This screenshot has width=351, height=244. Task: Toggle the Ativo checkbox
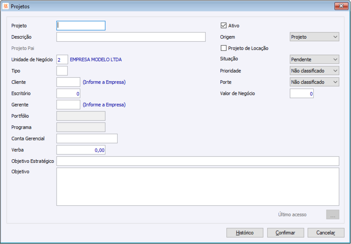[223, 25]
